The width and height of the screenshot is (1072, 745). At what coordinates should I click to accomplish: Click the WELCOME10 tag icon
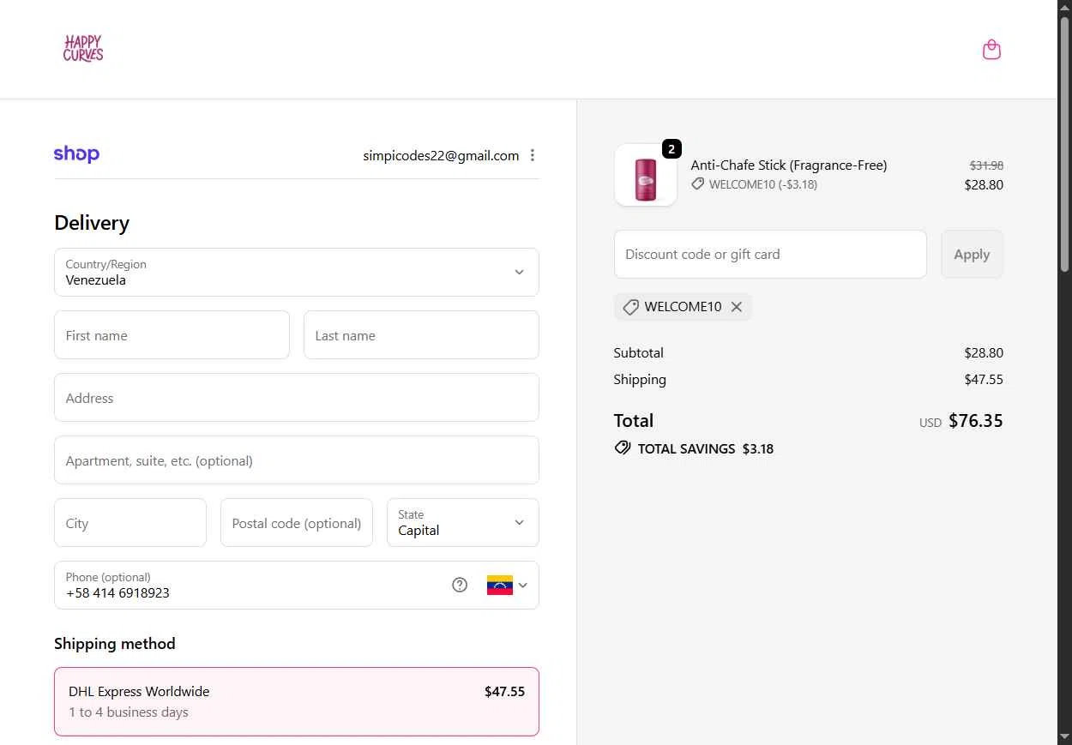tap(630, 307)
